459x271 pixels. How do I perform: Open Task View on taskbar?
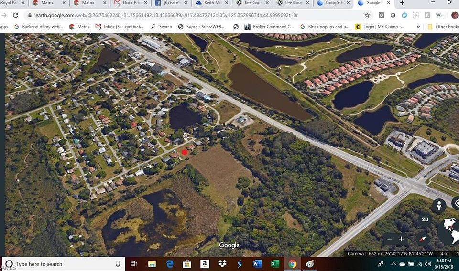pos(133,264)
